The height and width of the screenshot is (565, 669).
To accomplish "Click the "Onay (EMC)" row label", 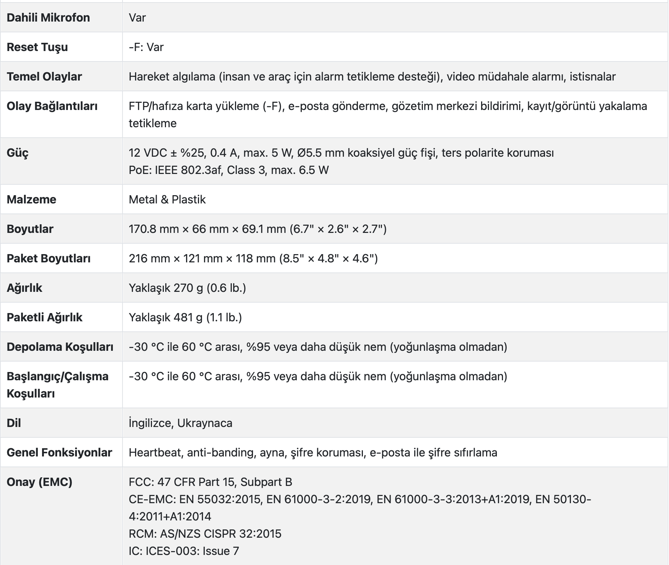I will pos(40,482).
